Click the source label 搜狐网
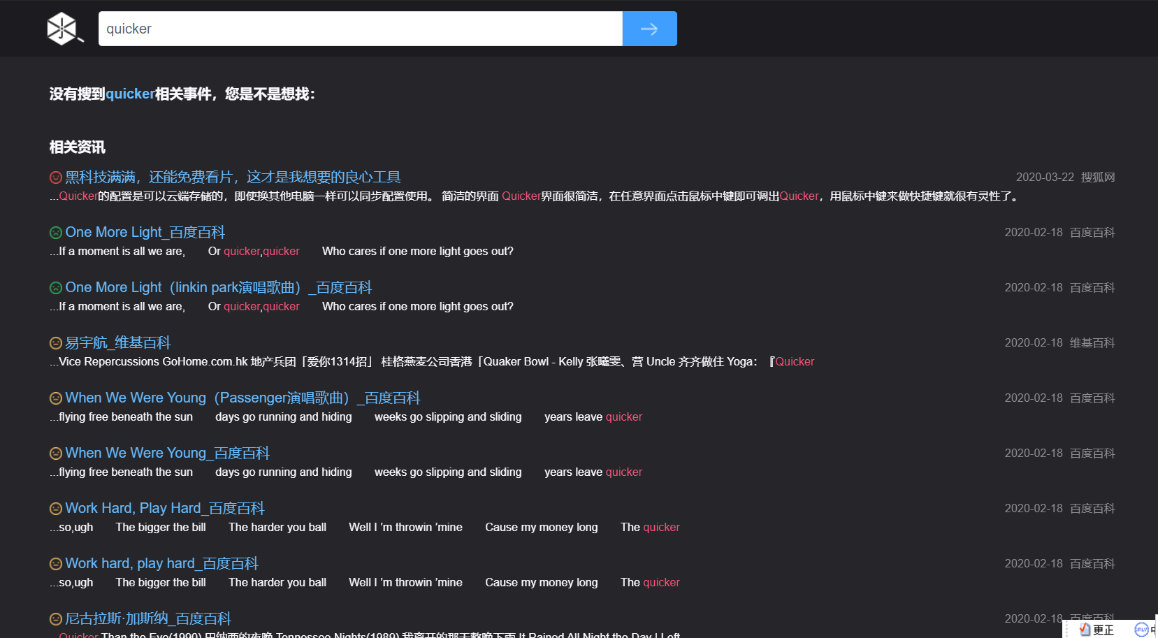 tap(1098, 177)
